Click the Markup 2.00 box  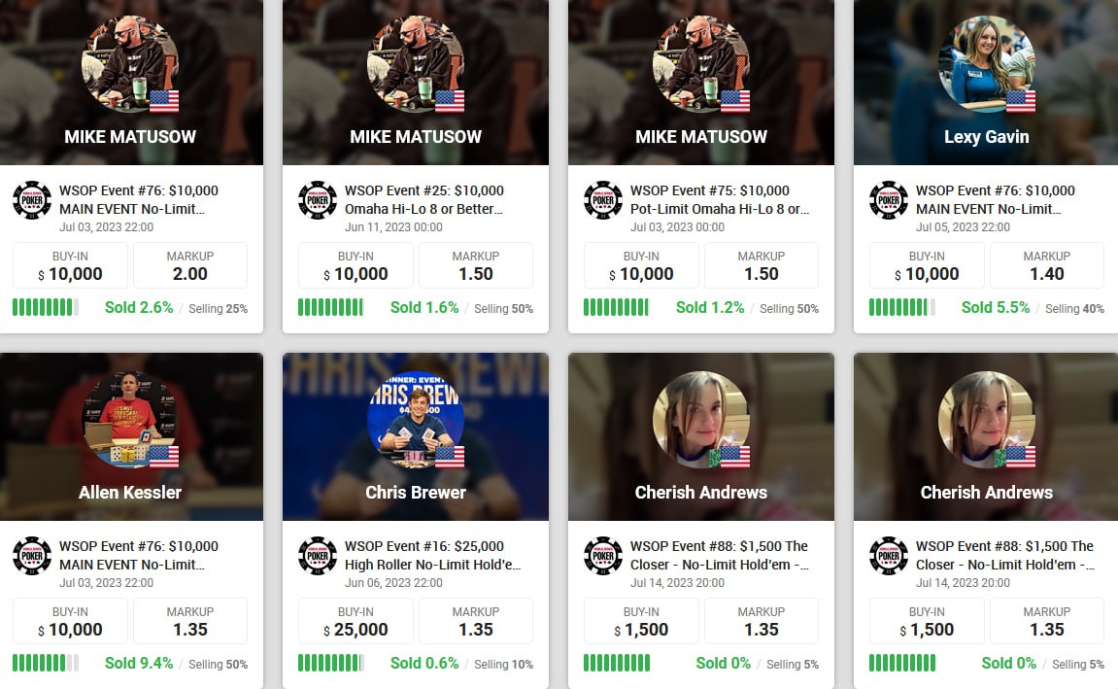pos(190,265)
